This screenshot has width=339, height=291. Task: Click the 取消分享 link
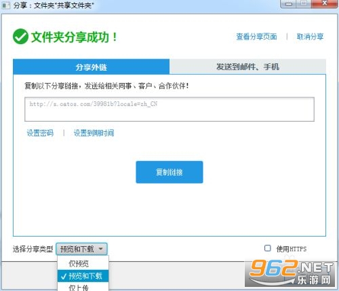(x=310, y=37)
